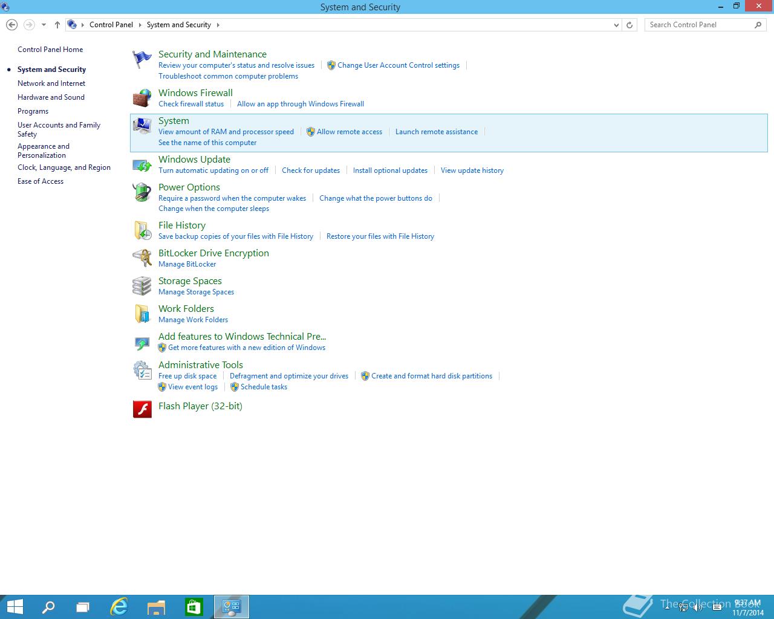Screen dimensions: 774x619
Task: Open Flash Player (32-bit) heading
Action: tap(200, 406)
